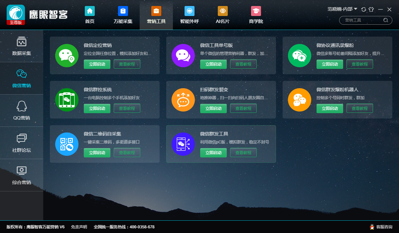Launch 微信工具单号版 with 立即启动

click(213, 64)
